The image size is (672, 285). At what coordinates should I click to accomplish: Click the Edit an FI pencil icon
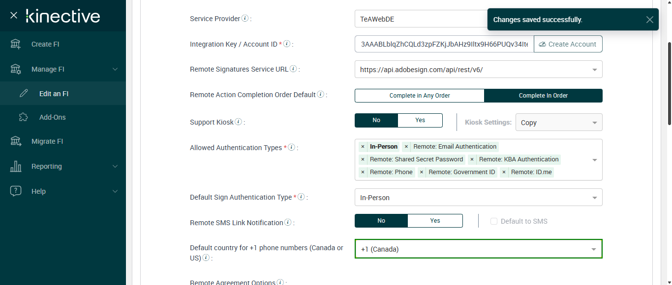tap(23, 94)
